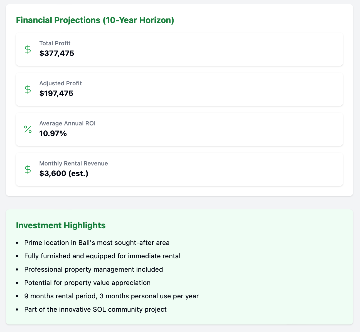Screen dimensions: 360x332
Task: Click the Professional property management included bullet
Action: coord(93,269)
